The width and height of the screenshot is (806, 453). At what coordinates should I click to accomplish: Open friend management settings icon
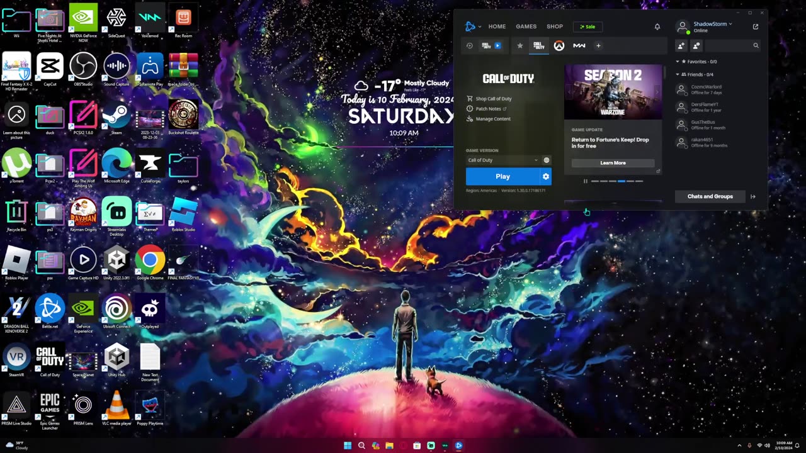(x=696, y=45)
